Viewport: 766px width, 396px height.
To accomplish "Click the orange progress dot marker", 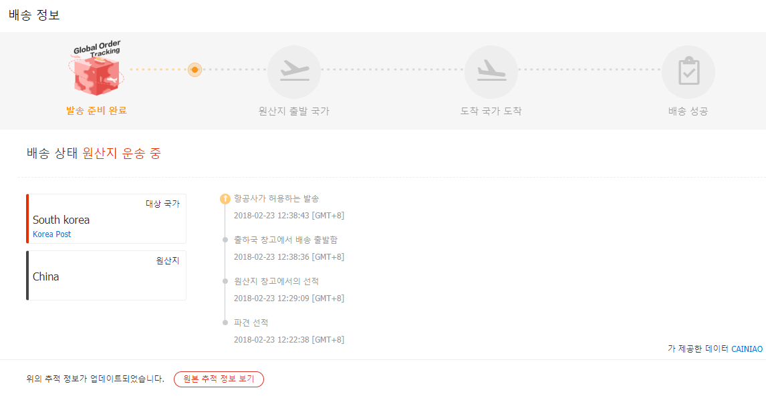I will pyautogui.click(x=195, y=69).
